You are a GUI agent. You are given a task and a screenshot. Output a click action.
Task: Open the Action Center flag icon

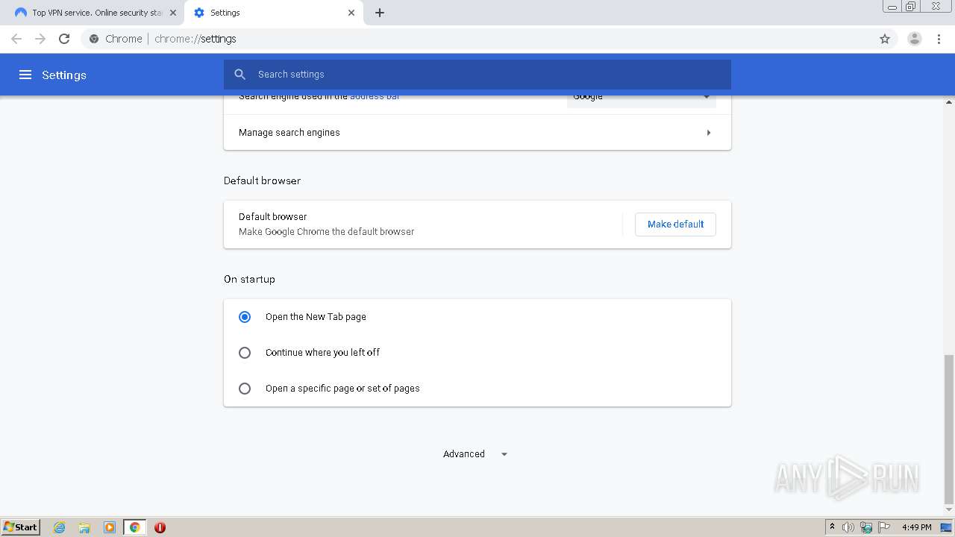coord(884,527)
